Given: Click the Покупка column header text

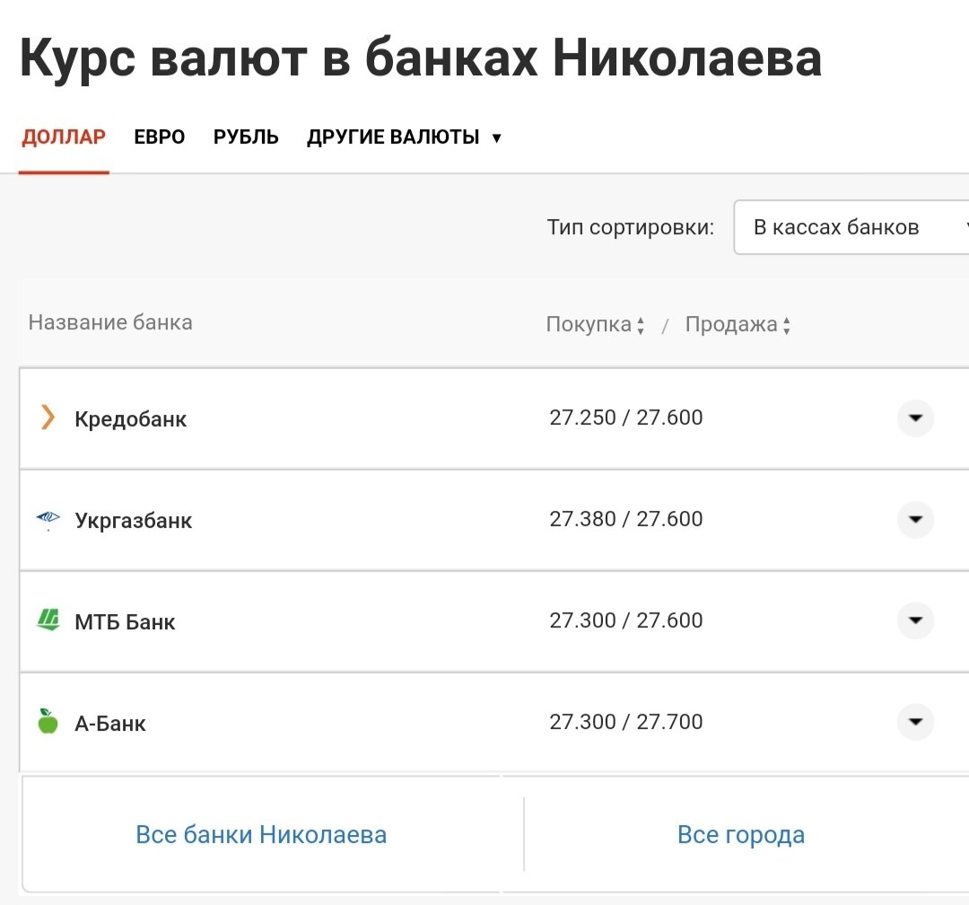Looking at the screenshot, I should pyautogui.click(x=589, y=324).
